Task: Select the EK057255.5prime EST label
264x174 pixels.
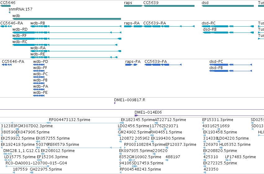Action: [53, 138]
